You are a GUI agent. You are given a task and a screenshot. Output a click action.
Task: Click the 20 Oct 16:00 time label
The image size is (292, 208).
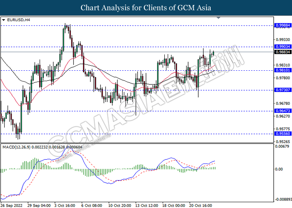[x=201, y=206]
